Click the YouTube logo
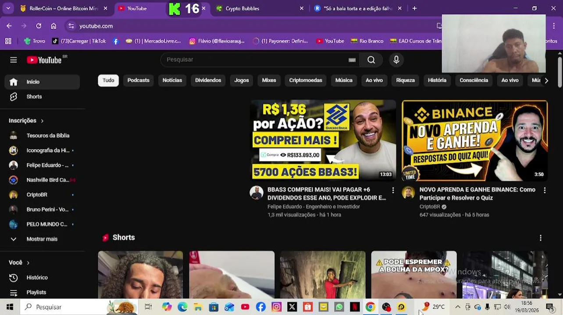 [x=44, y=60]
